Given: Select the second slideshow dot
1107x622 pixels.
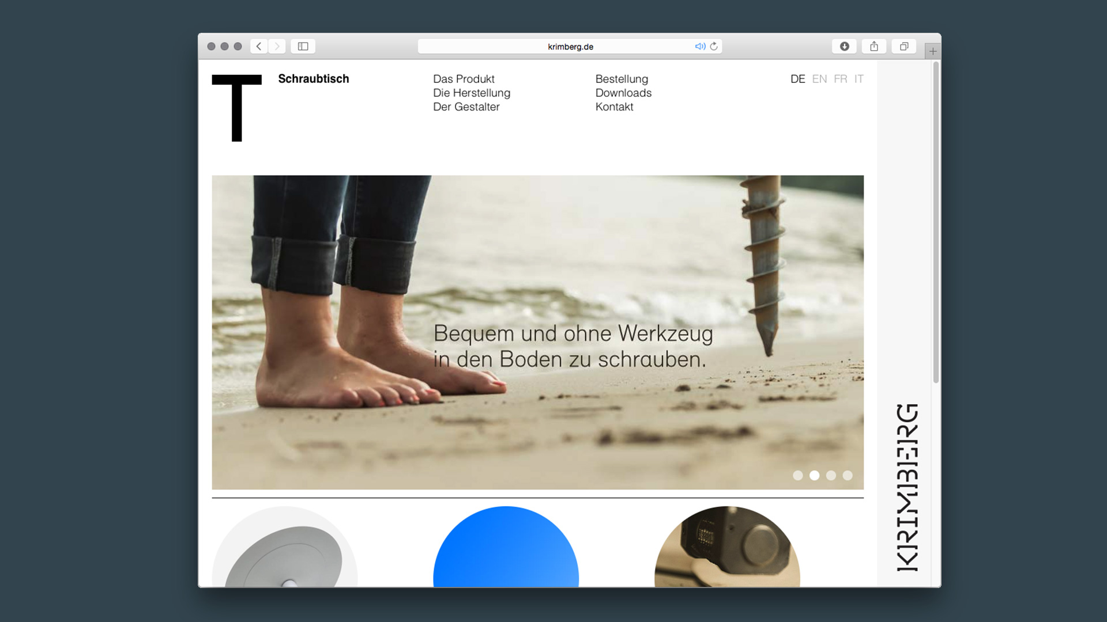Looking at the screenshot, I should pyautogui.click(x=815, y=475).
